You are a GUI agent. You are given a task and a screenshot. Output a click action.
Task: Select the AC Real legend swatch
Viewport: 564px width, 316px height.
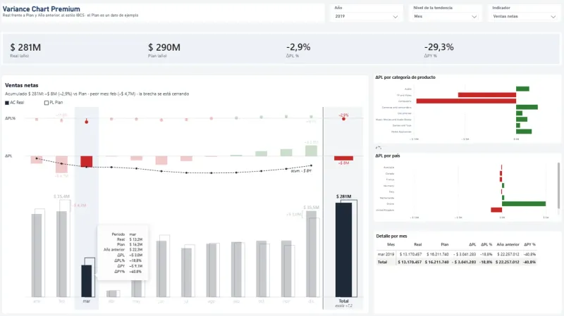pos(7,103)
